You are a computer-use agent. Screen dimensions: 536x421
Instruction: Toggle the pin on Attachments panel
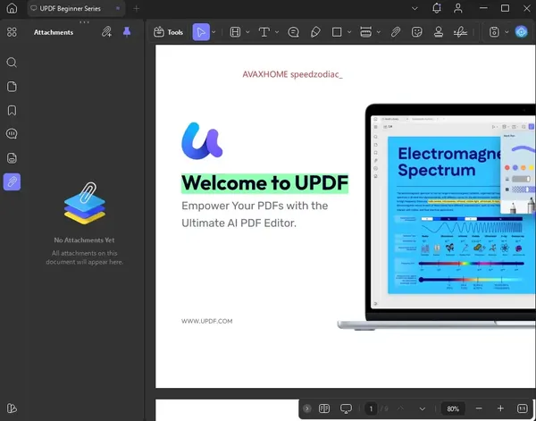[x=127, y=32]
